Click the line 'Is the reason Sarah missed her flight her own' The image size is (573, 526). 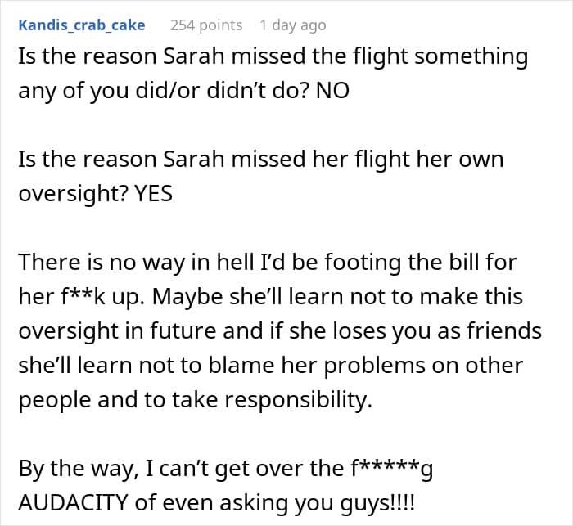point(261,160)
